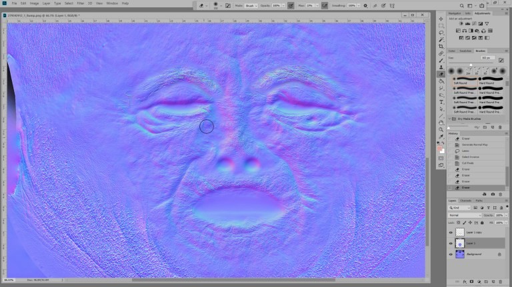Open the Normal blend mode dropdown

click(x=465, y=215)
